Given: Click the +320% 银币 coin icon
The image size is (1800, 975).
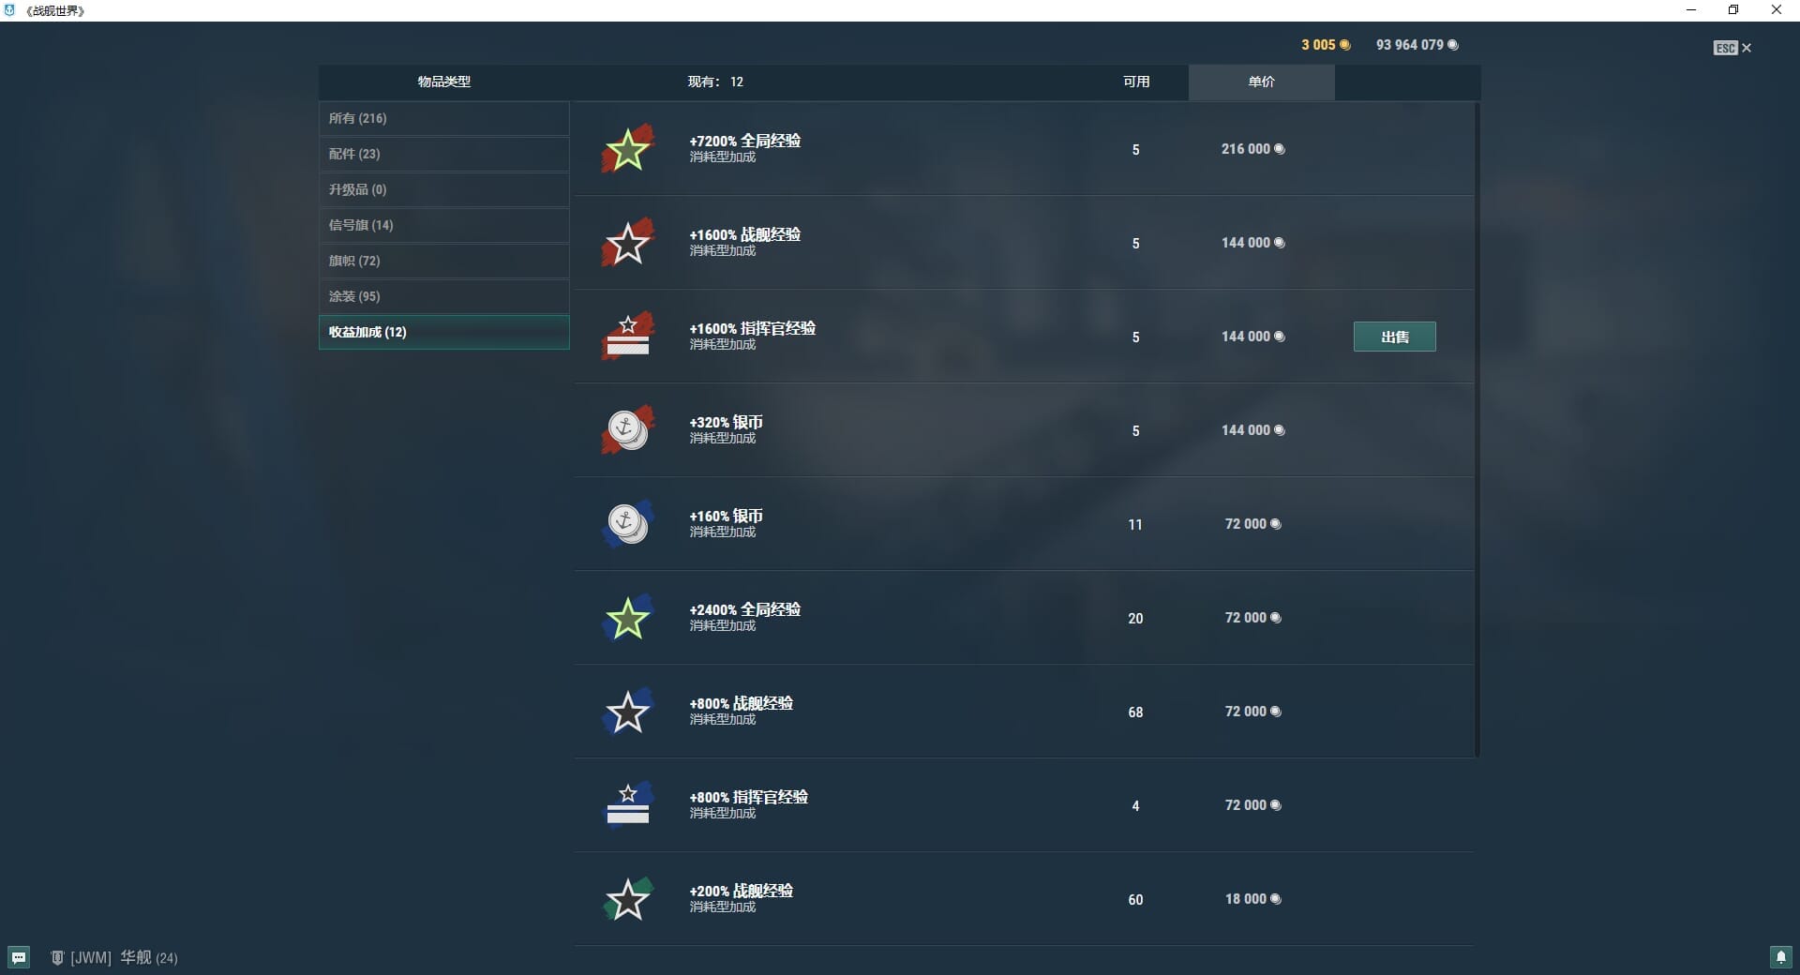Looking at the screenshot, I should click(627, 430).
